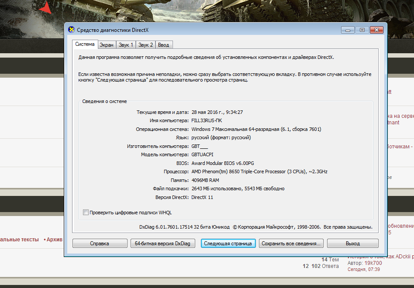Minimize the DirectX diagnostic window

coord(348,30)
